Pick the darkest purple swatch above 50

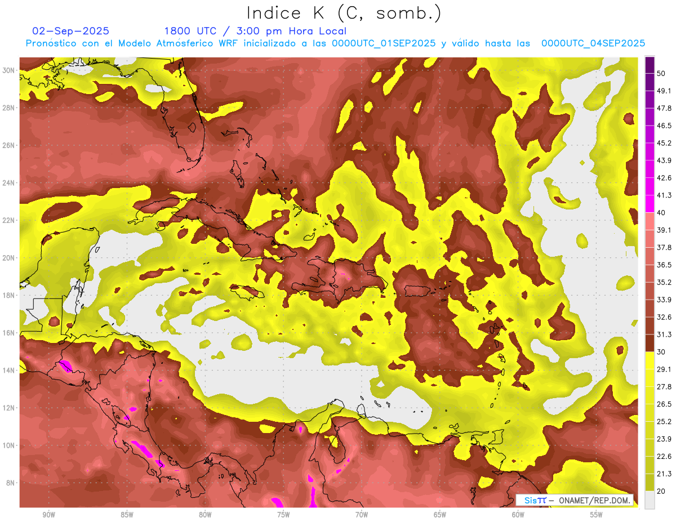pos(650,65)
